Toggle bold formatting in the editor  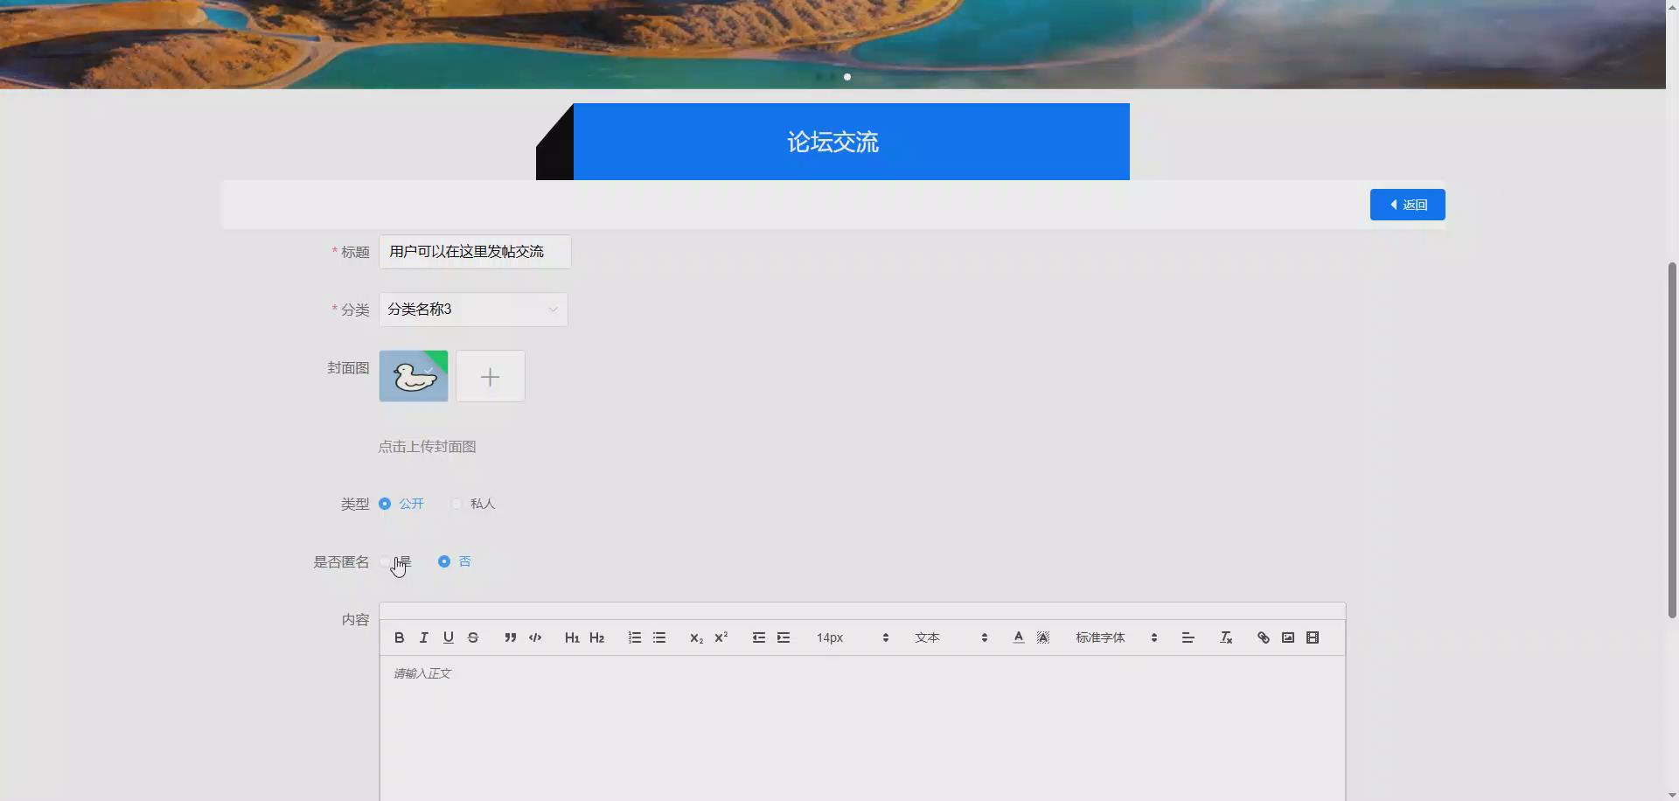point(399,637)
